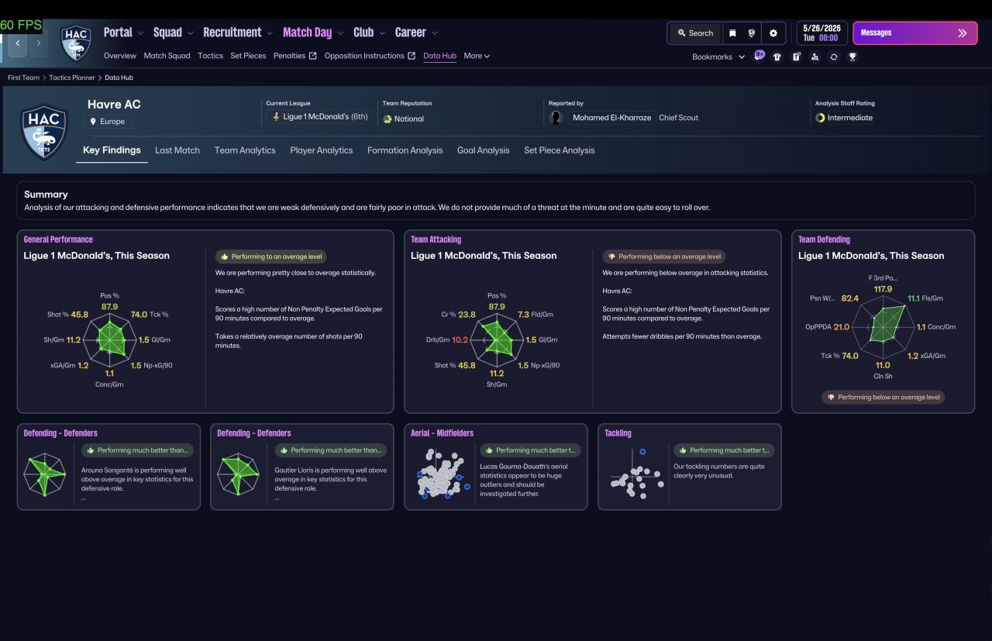Image resolution: width=992 pixels, height=641 pixels.
Task: Open the 9+ notifications chat bubble
Action: coord(759,56)
